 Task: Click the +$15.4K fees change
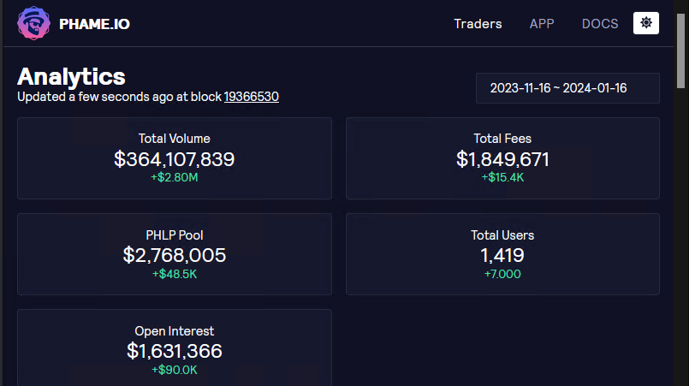[502, 178]
